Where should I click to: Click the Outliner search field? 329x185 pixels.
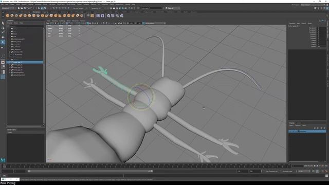[25, 26]
